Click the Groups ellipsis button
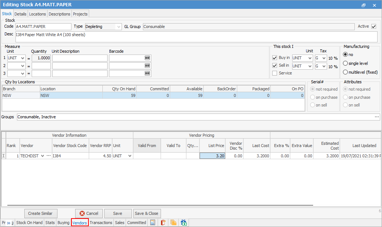Screen dimensions: 382x227 376,117
